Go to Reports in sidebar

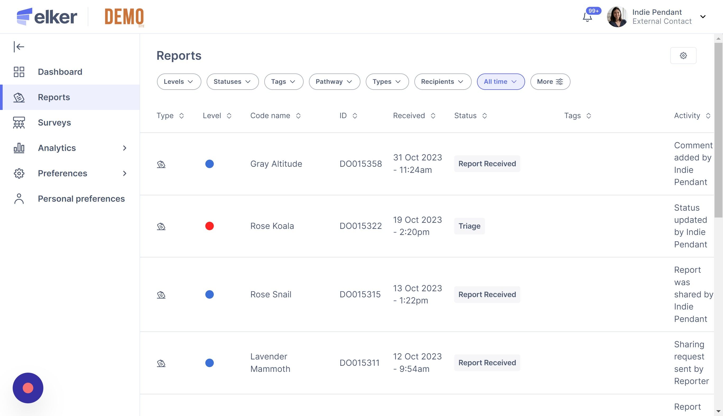pos(54,97)
